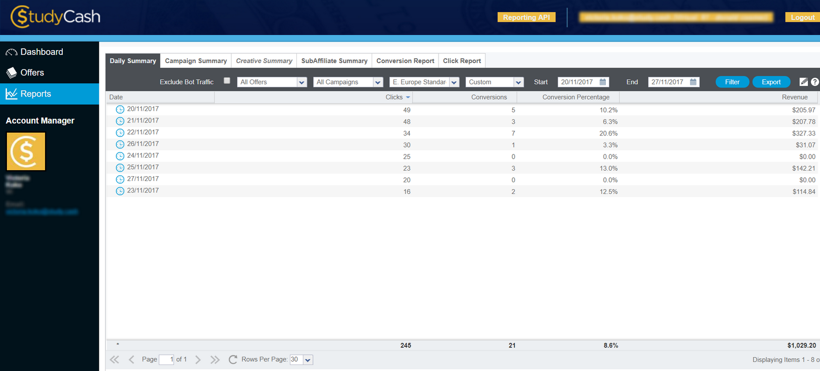Open Offers in the sidebar
Image resolution: width=820 pixels, height=371 pixels.
49,73
